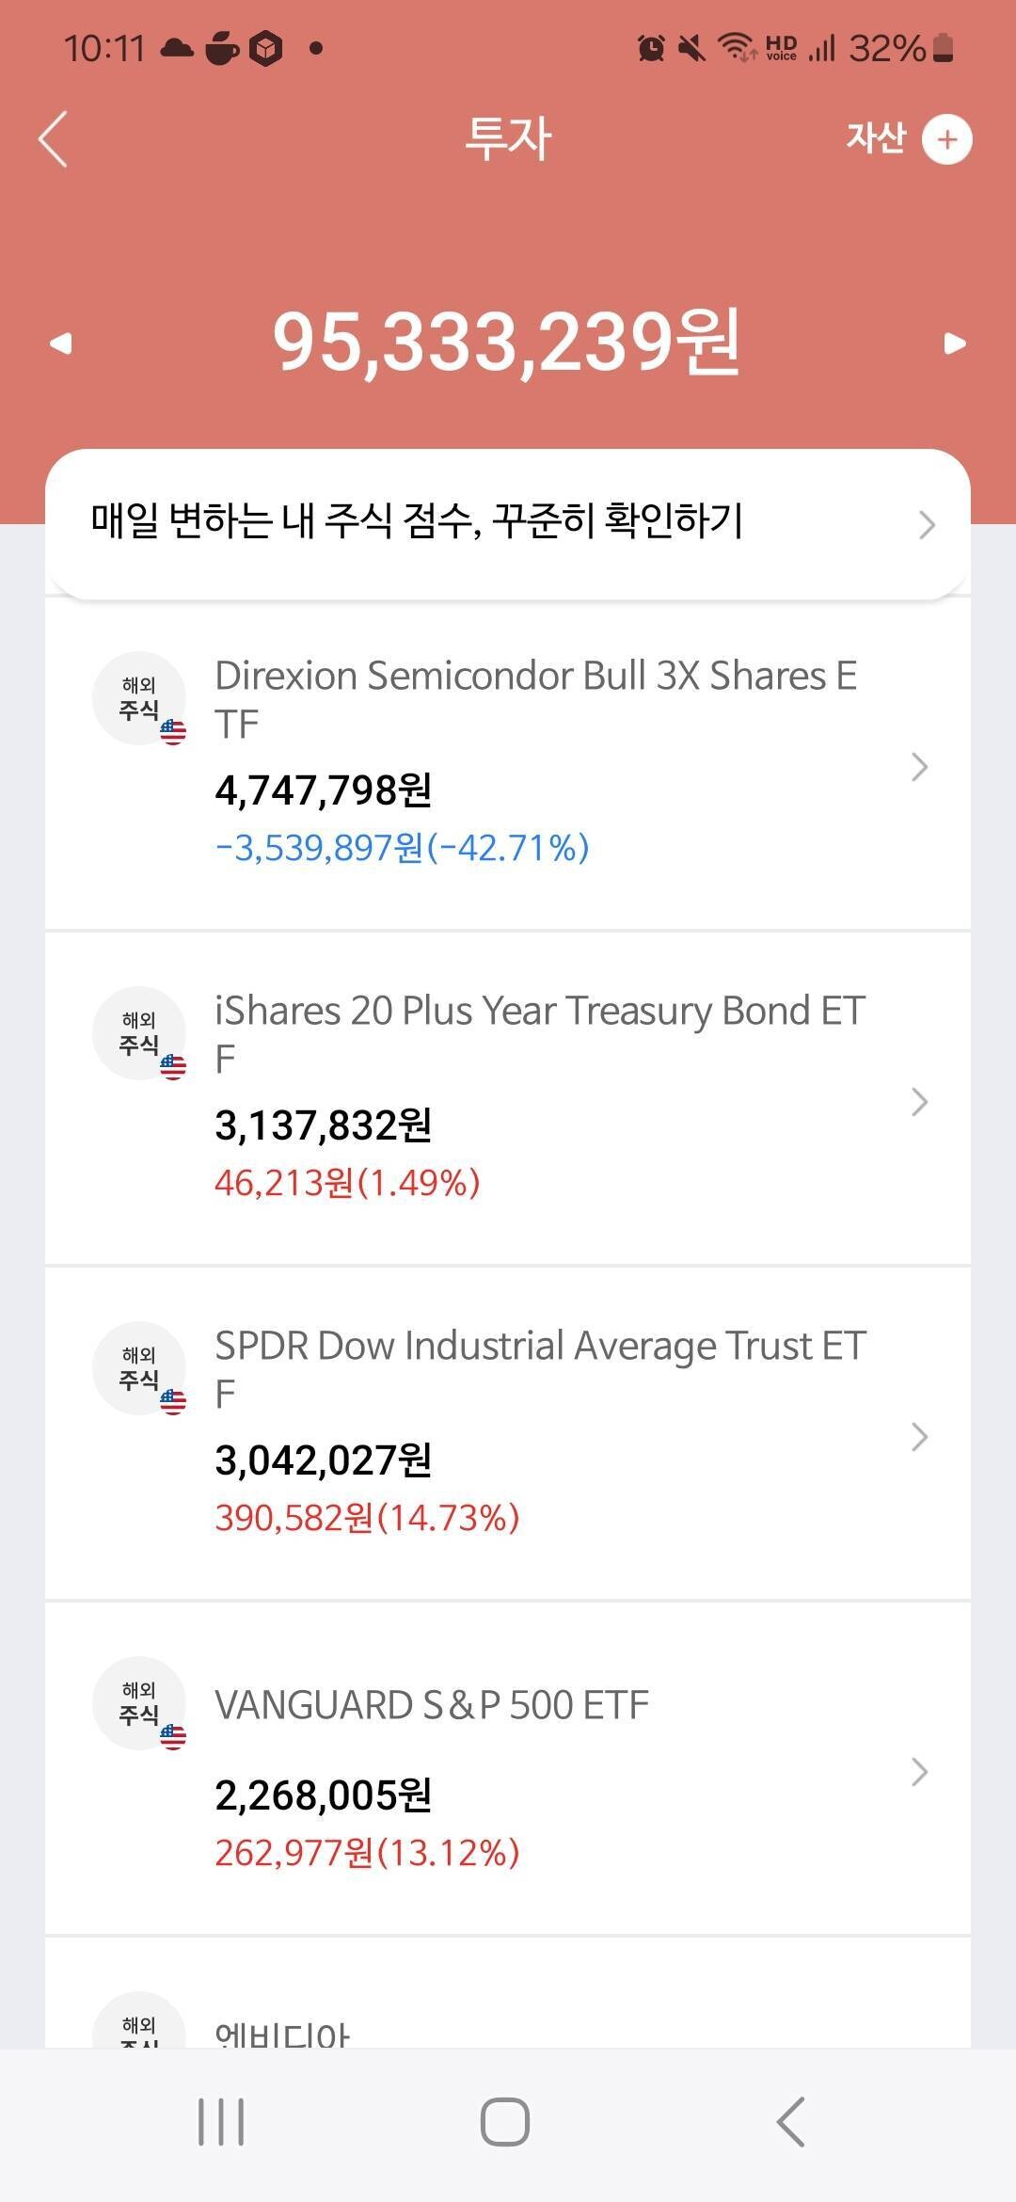The image size is (1016, 2202).
Task: Open the stock score banner chevron
Action: click(x=927, y=524)
